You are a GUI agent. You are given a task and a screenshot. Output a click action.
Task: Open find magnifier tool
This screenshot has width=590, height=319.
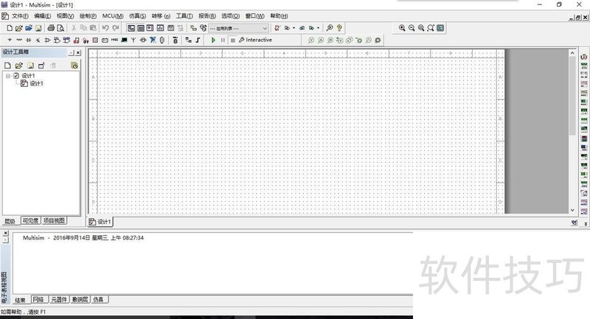click(x=330, y=28)
